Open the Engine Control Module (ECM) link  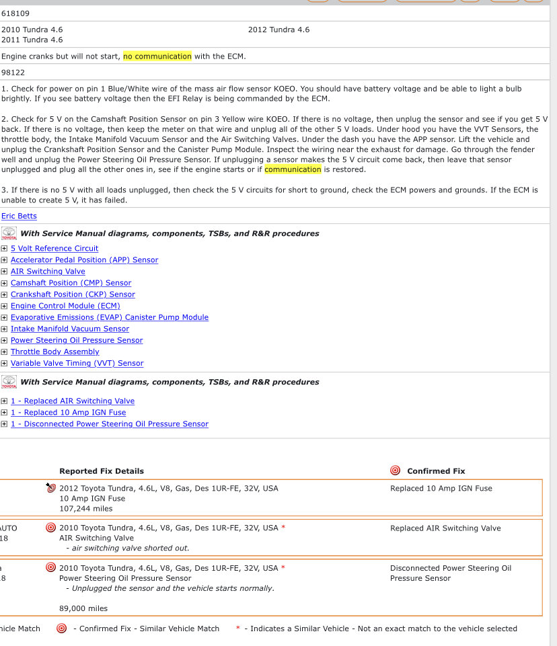65,306
